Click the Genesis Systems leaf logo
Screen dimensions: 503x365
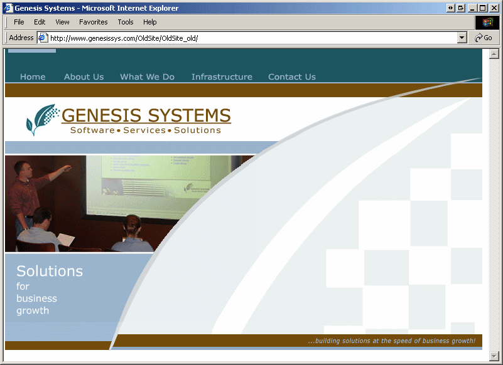(x=43, y=120)
